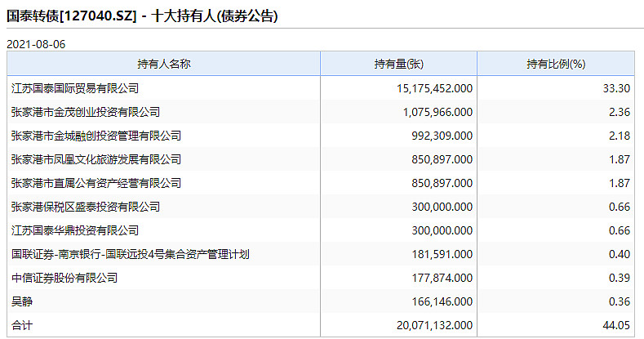Select holder 江苏国泰国际贸易有限公司
The height and width of the screenshot is (339, 644).
click(75, 88)
